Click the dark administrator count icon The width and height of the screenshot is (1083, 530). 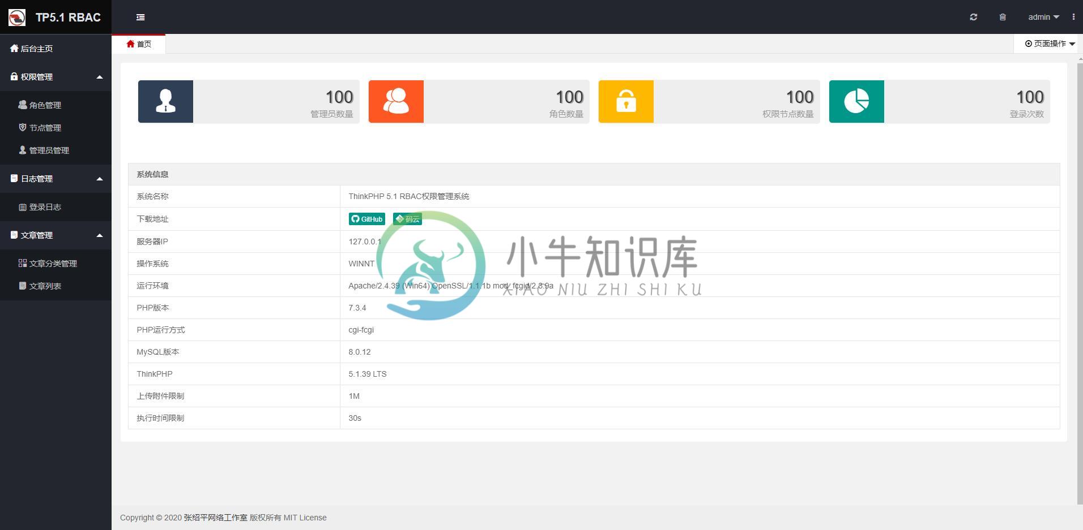165,101
